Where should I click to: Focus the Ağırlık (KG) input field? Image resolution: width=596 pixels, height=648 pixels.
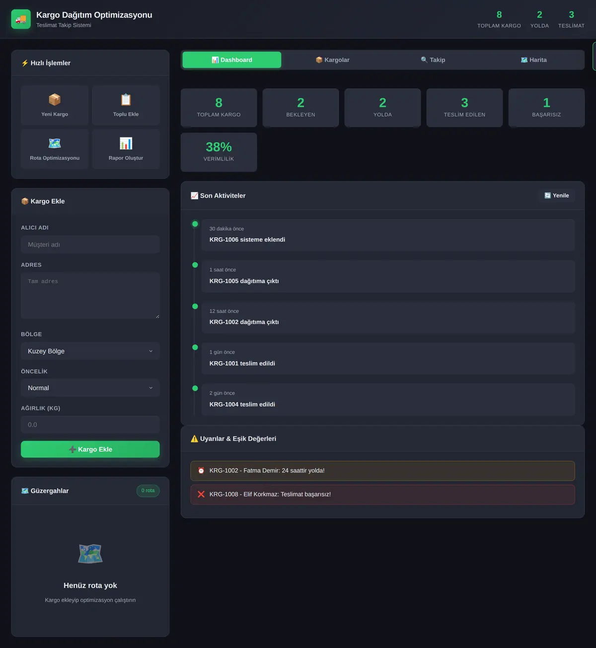point(90,425)
